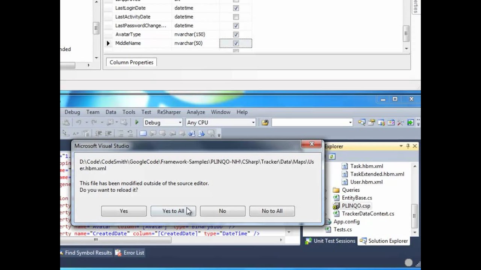Open the Undo history dropdown arrow
Image resolution: width=481 pixels, height=270 pixels.
86,122
